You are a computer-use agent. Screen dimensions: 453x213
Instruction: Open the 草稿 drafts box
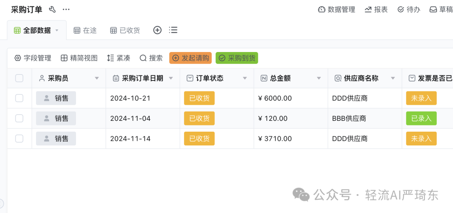point(441,10)
